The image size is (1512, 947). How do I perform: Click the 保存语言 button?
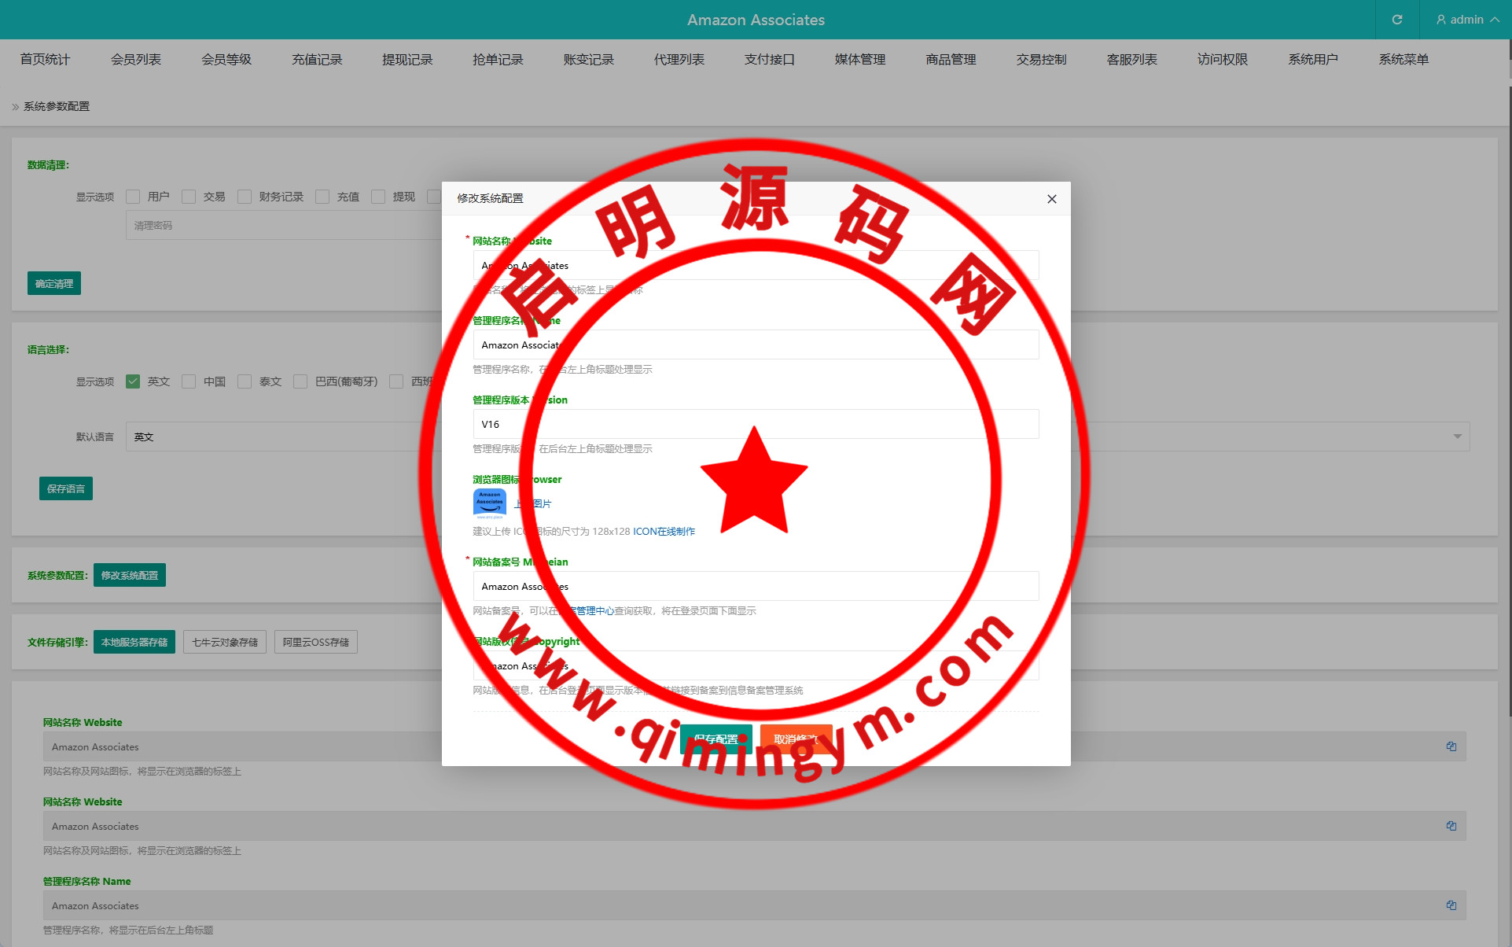66,488
